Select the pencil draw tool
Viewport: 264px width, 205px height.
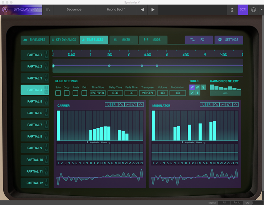(192, 87)
